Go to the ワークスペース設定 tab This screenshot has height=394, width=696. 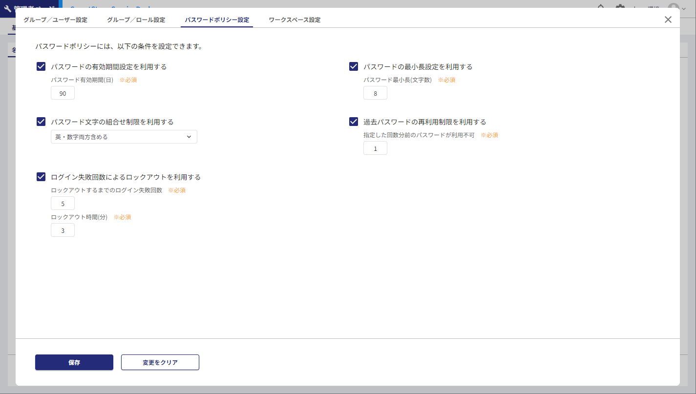coord(295,20)
